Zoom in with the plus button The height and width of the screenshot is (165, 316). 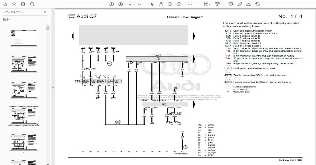[x=179, y=4]
